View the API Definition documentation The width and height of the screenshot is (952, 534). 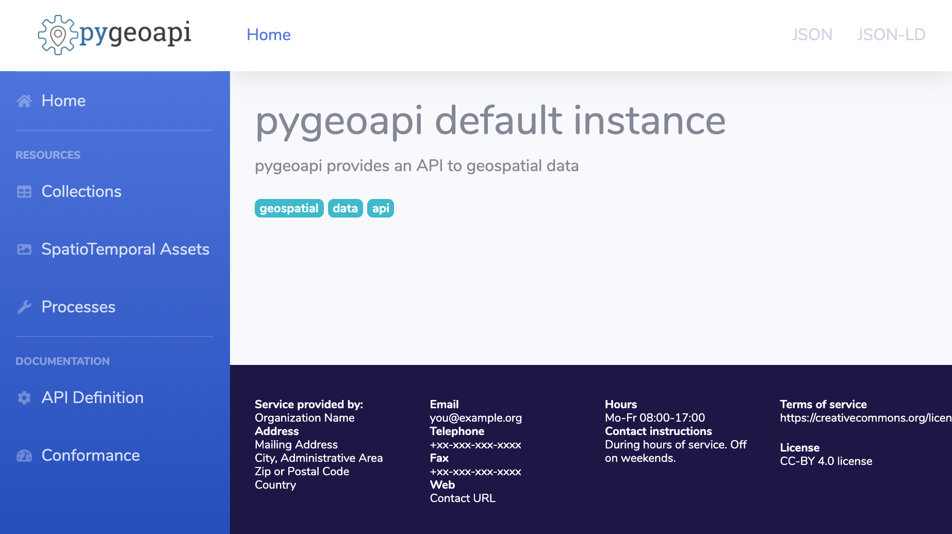point(92,397)
